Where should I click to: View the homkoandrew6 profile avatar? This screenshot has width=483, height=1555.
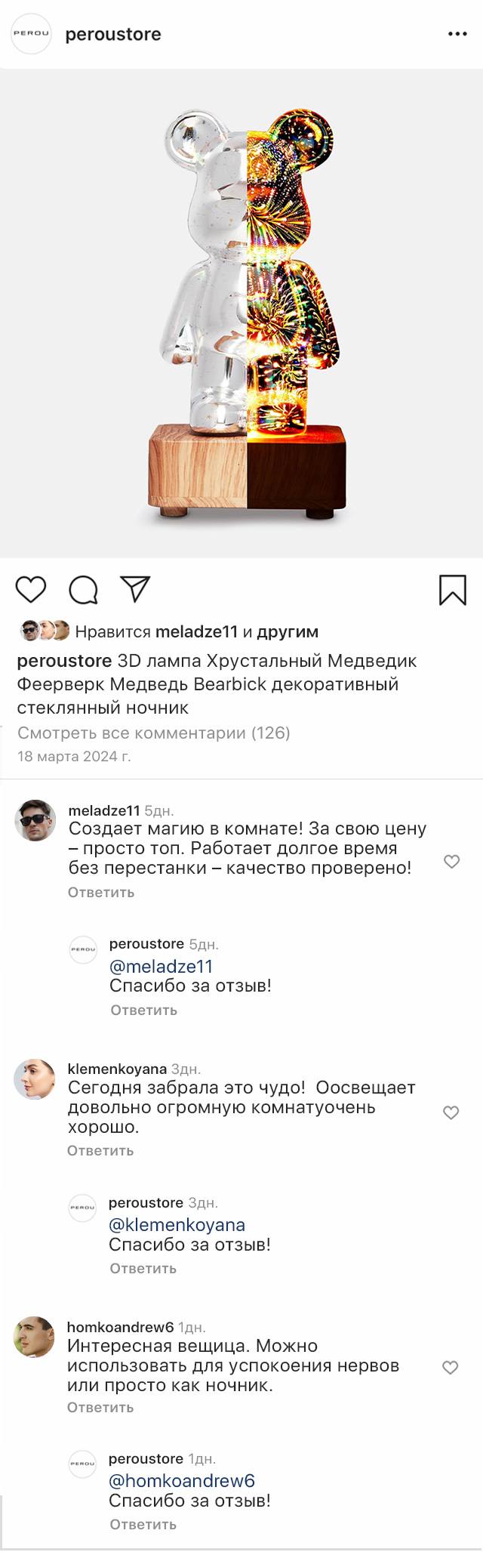35,1337
